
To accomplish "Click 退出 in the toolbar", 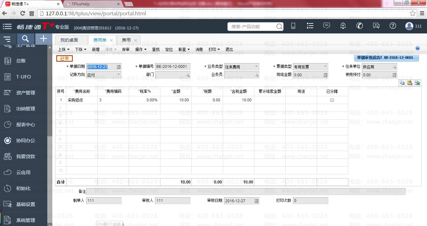I will coord(229,49).
